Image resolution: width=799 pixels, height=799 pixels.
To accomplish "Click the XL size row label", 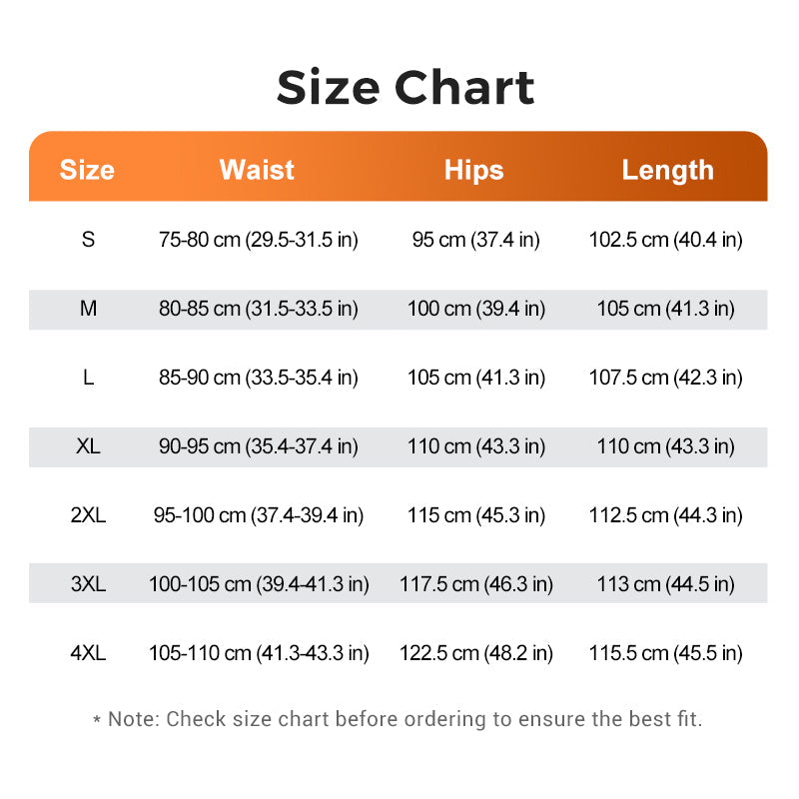I will coord(88,446).
